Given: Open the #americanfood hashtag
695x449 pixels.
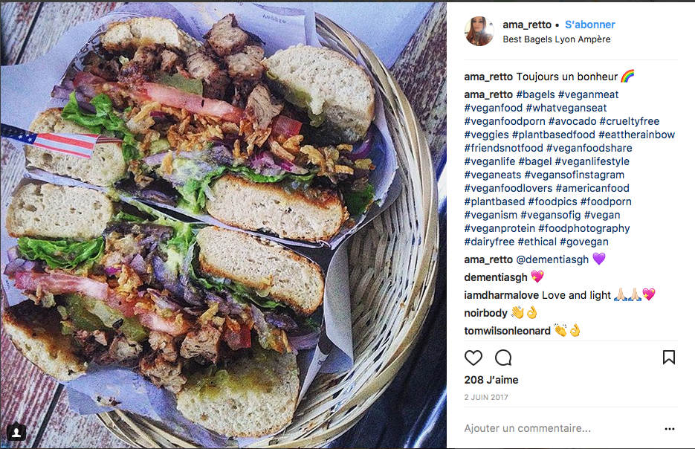Looking at the screenshot, I should click(592, 188).
